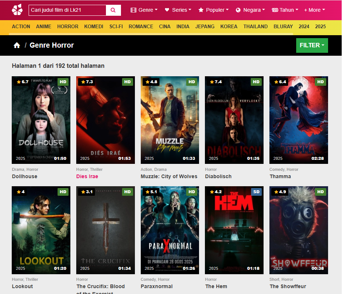Click the Lk21 site logo
This screenshot has height=294, width=342.
[x=17, y=10]
